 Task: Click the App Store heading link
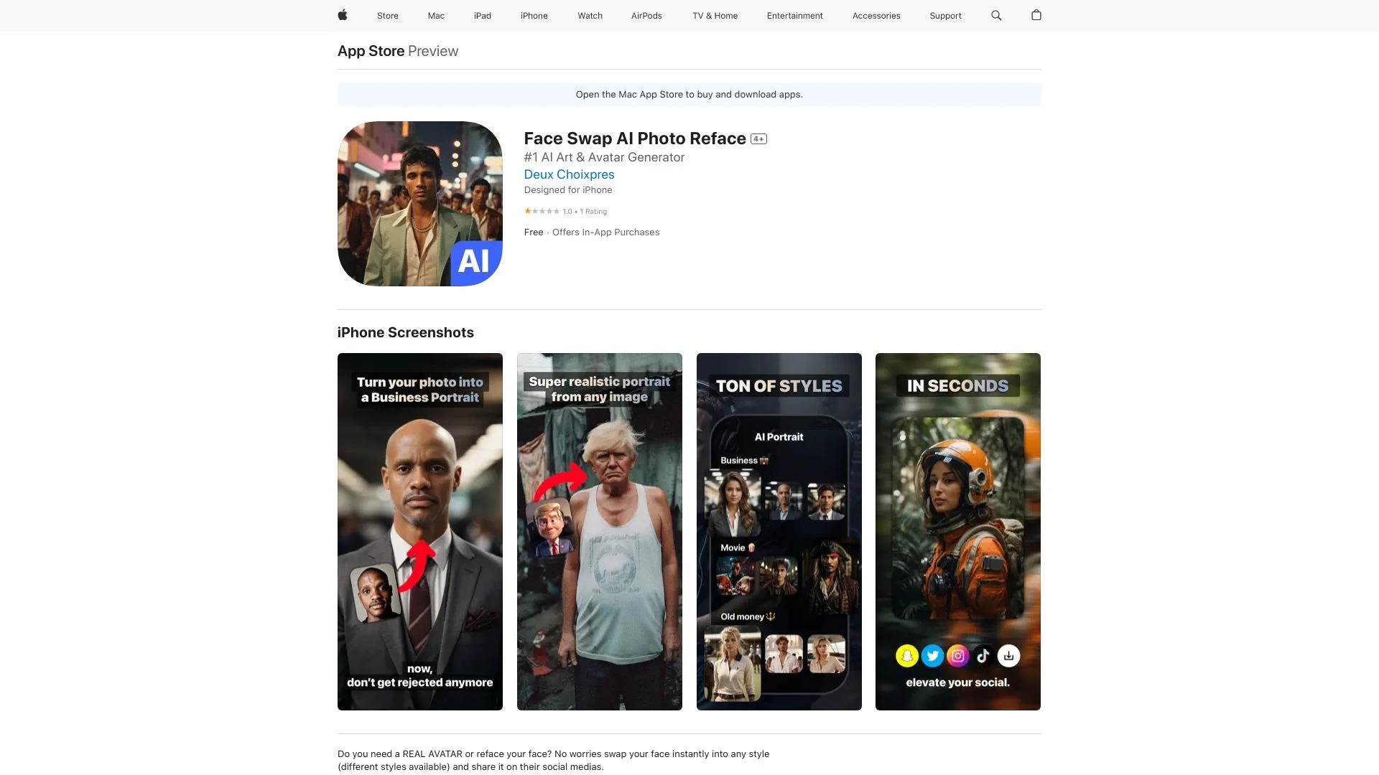(371, 51)
